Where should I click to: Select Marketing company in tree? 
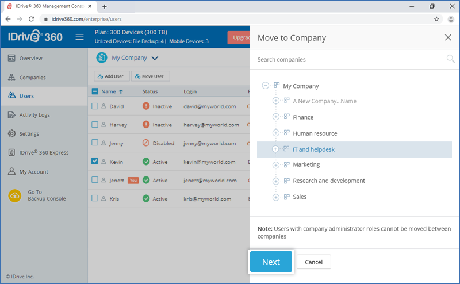[x=306, y=164]
